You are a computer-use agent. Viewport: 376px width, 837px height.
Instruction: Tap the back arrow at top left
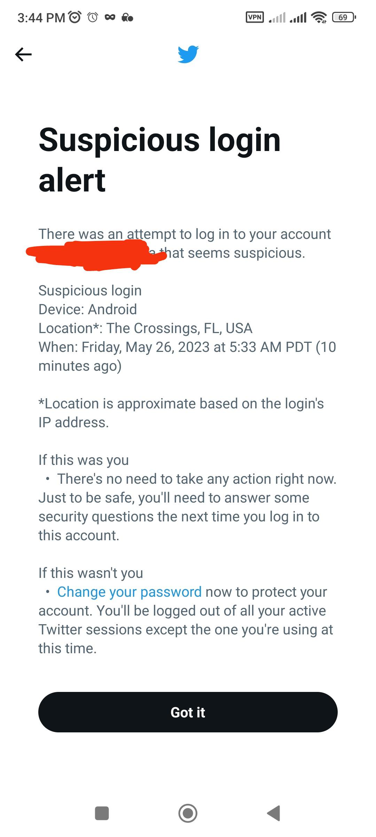(23, 54)
